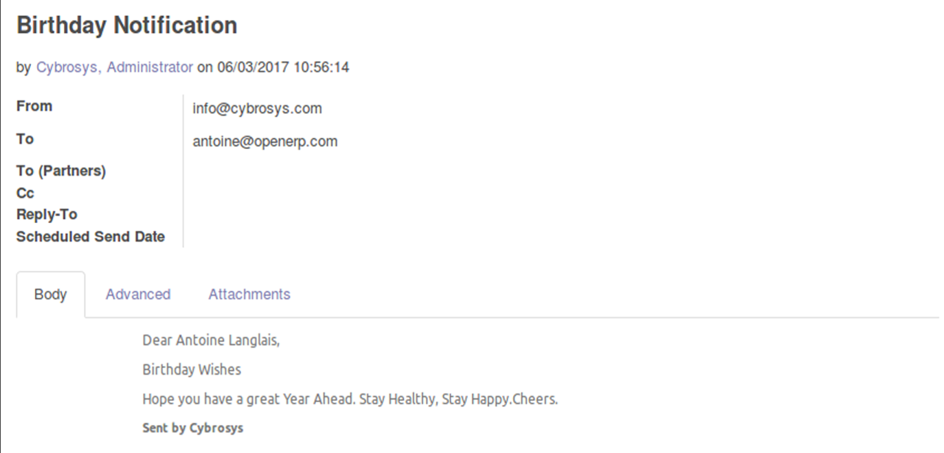Click the message date 06/03/2017 10:56:14
Image resolution: width=944 pixels, height=453 pixels.
click(x=283, y=67)
